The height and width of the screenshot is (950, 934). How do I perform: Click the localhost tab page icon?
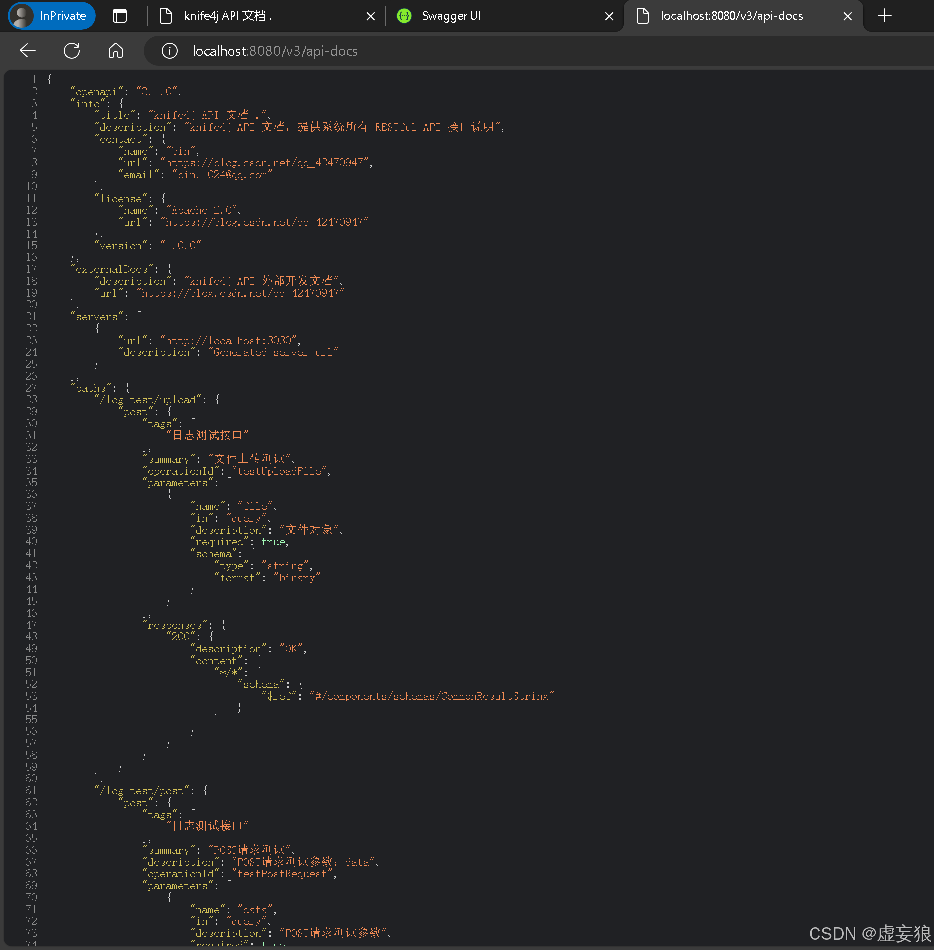coord(642,16)
